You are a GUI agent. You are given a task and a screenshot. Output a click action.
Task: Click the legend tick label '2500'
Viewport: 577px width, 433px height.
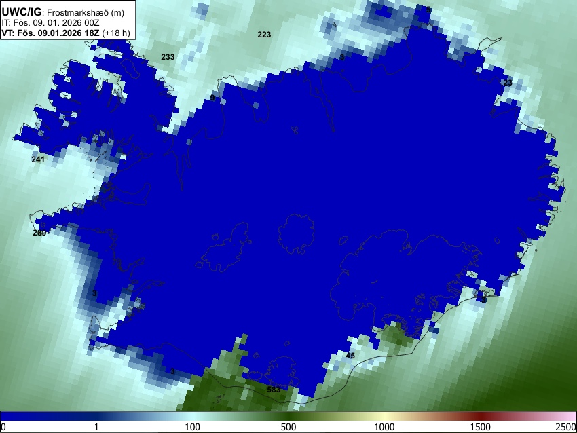[566, 427]
